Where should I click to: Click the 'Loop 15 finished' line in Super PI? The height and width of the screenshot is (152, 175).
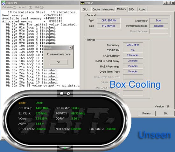[x=32, y=70]
